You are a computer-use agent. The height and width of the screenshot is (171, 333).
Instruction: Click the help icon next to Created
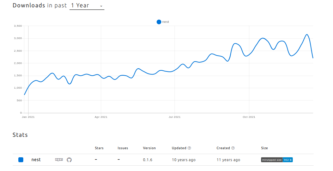pos(233,148)
